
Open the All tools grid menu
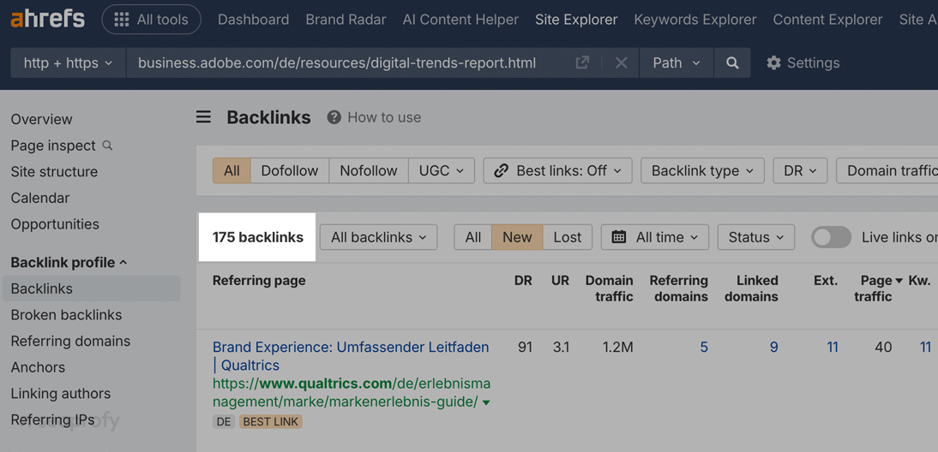pos(152,20)
